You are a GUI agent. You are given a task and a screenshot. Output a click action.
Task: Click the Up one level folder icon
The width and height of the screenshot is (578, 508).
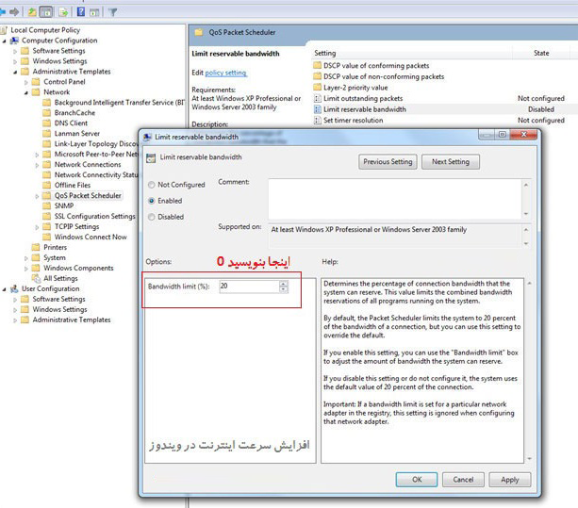pyautogui.click(x=32, y=12)
